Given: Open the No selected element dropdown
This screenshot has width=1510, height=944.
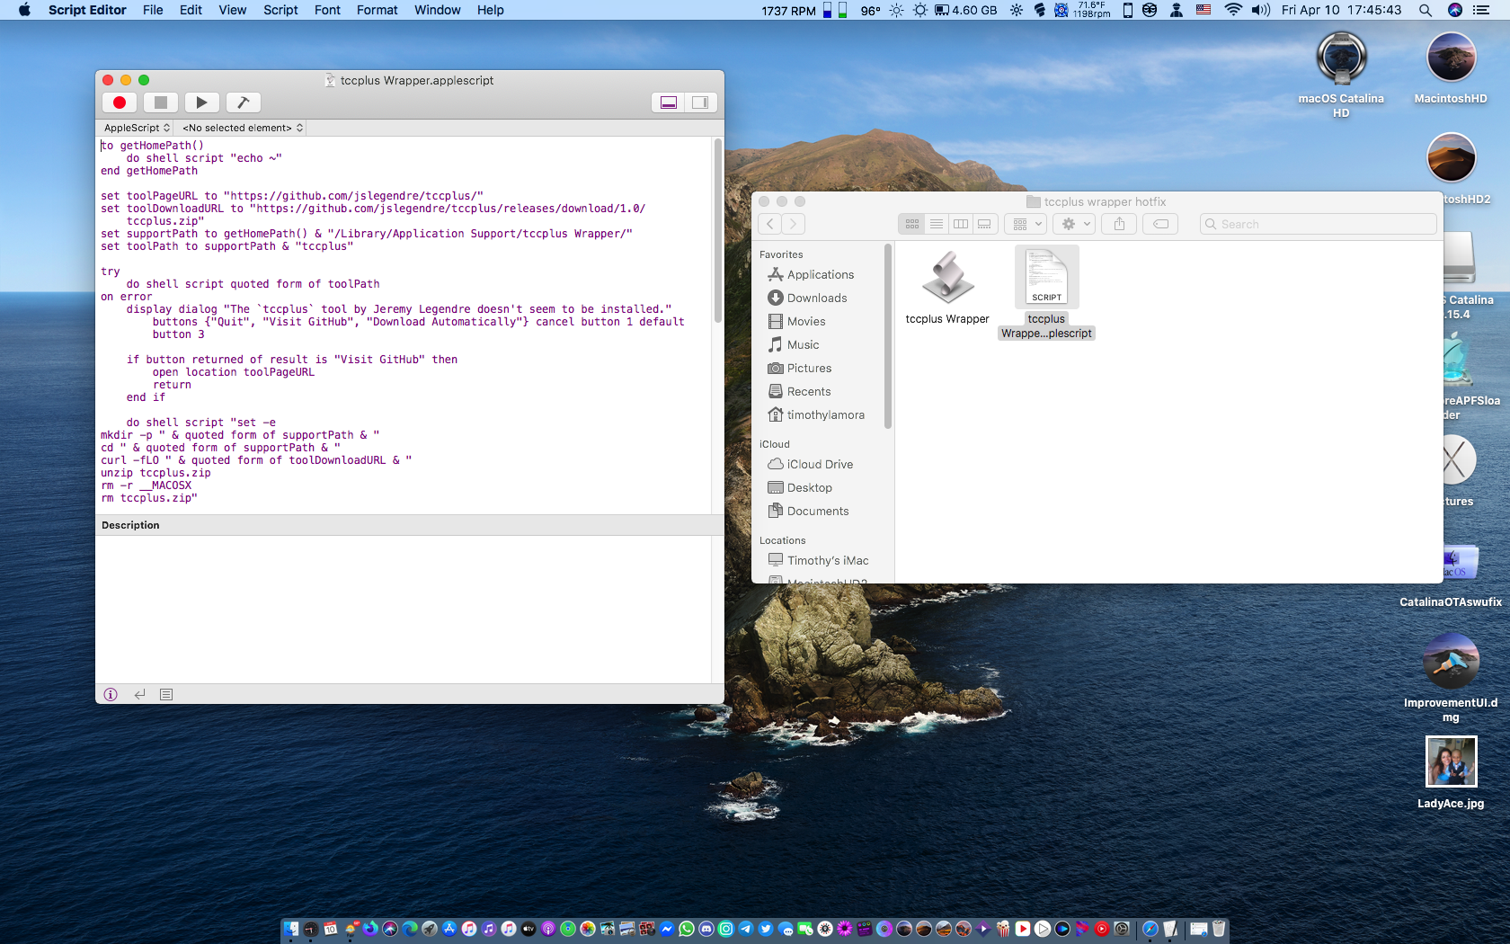Looking at the screenshot, I should 243,128.
